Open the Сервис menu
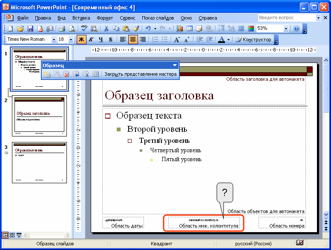The image size is (331, 250). pos(127,18)
